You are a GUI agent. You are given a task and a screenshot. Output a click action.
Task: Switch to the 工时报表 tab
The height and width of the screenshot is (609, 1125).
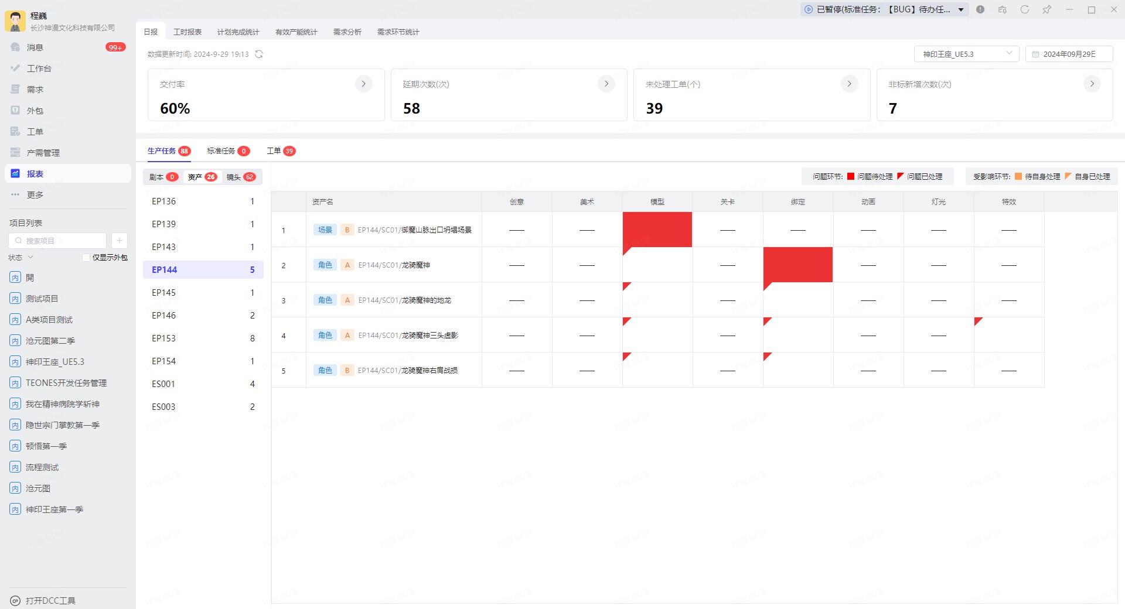187,32
